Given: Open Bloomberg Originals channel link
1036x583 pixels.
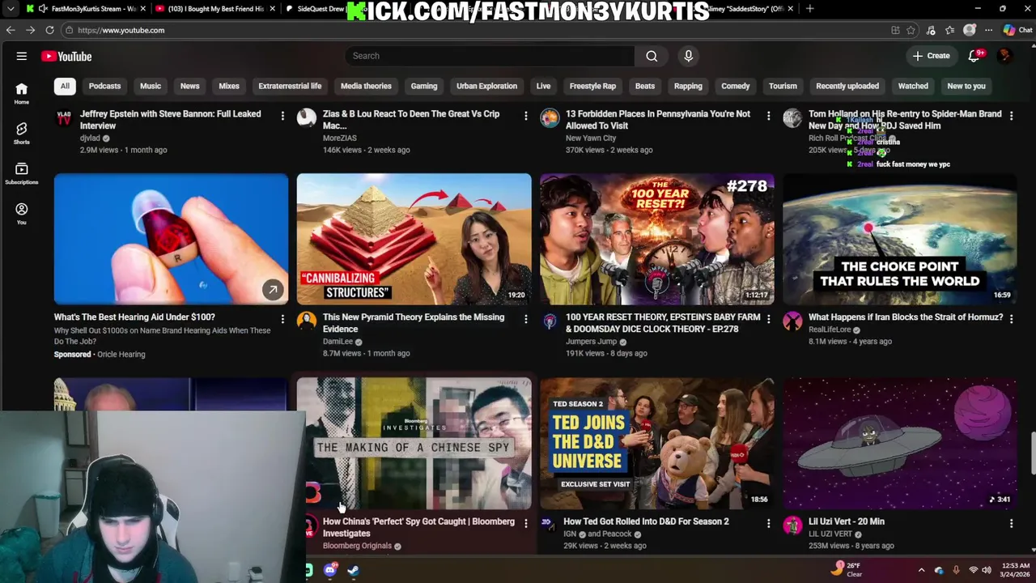Looking at the screenshot, I should 357,546.
